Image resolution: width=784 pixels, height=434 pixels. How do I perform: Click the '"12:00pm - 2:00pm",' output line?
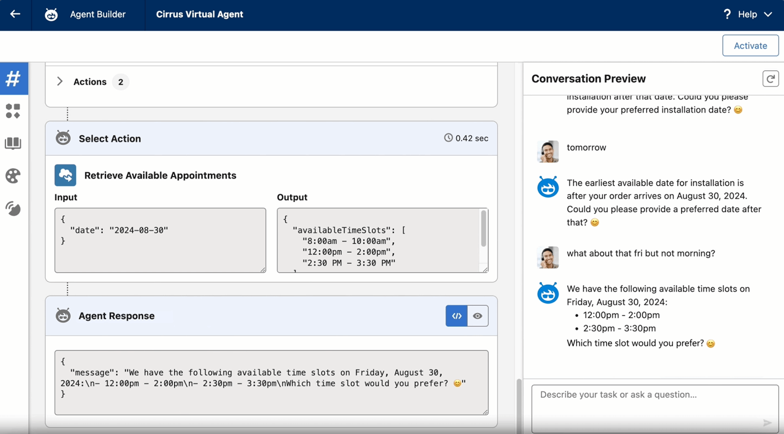(x=349, y=252)
